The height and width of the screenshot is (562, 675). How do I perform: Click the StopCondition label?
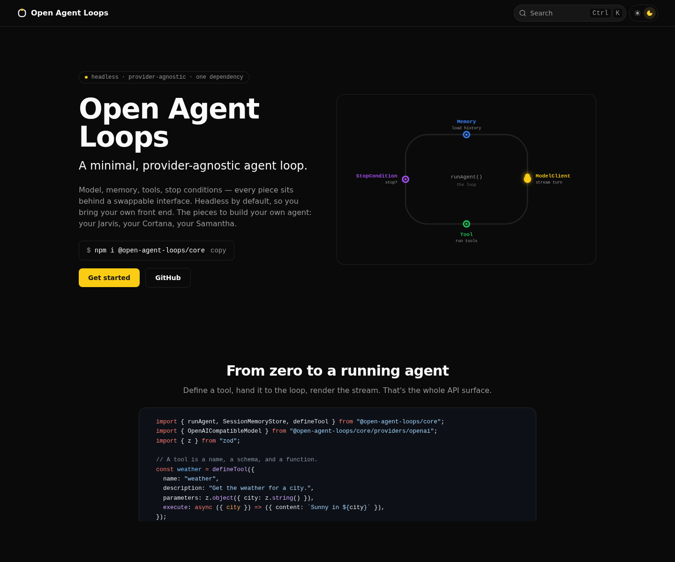[376, 176]
